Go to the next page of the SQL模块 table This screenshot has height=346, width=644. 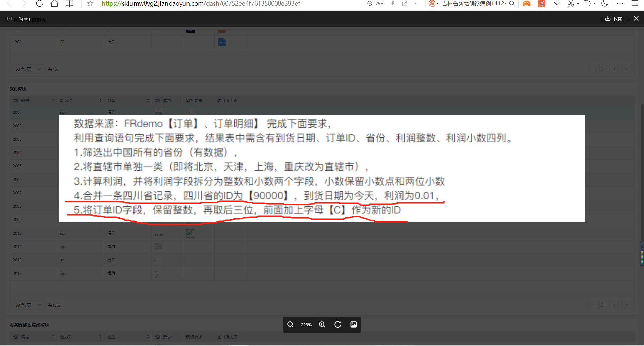[626, 305]
